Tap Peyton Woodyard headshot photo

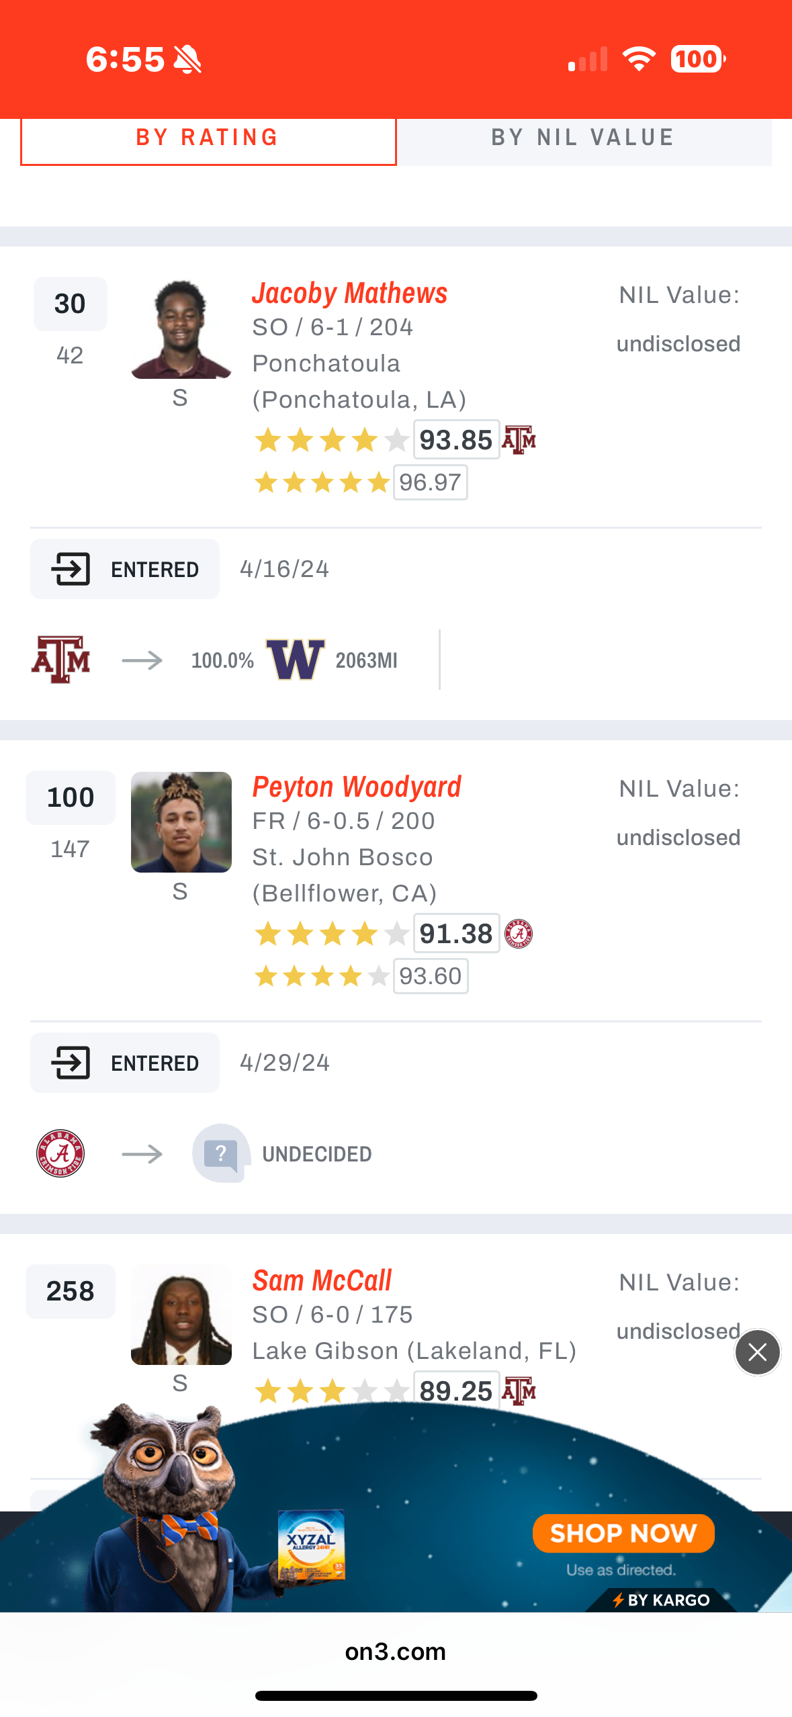181,822
